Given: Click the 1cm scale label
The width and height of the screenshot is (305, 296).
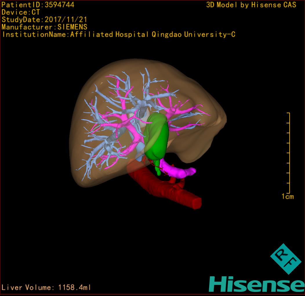Looking at the screenshot, I should (288, 196).
